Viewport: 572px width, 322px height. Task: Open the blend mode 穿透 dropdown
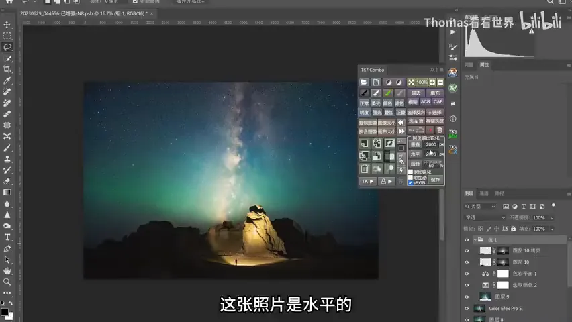click(x=485, y=218)
